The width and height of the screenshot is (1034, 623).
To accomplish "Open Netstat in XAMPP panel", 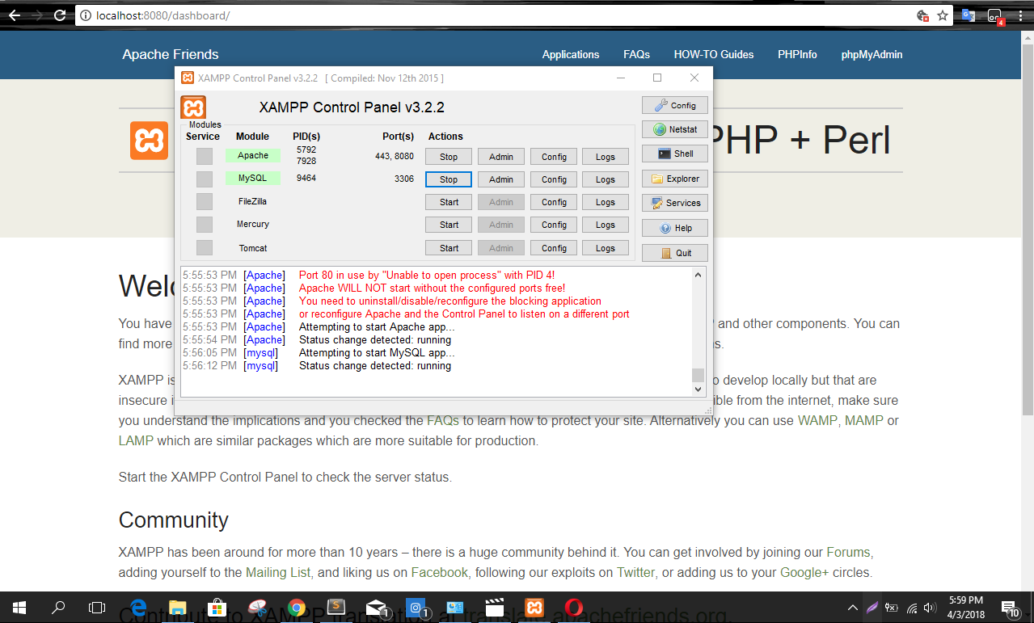I will (x=675, y=129).
